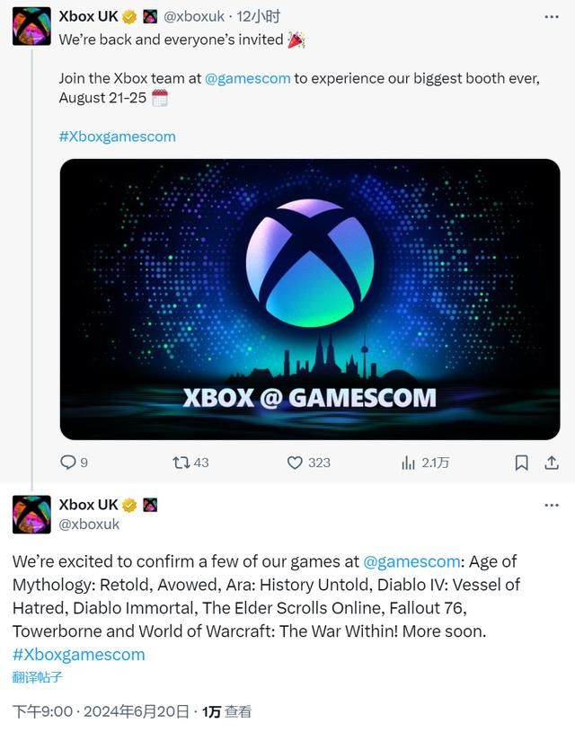This screenshot has width=575, height=732.
Task: Bookmark the gamescom announcement tweet
Action: tap(521, 463)
